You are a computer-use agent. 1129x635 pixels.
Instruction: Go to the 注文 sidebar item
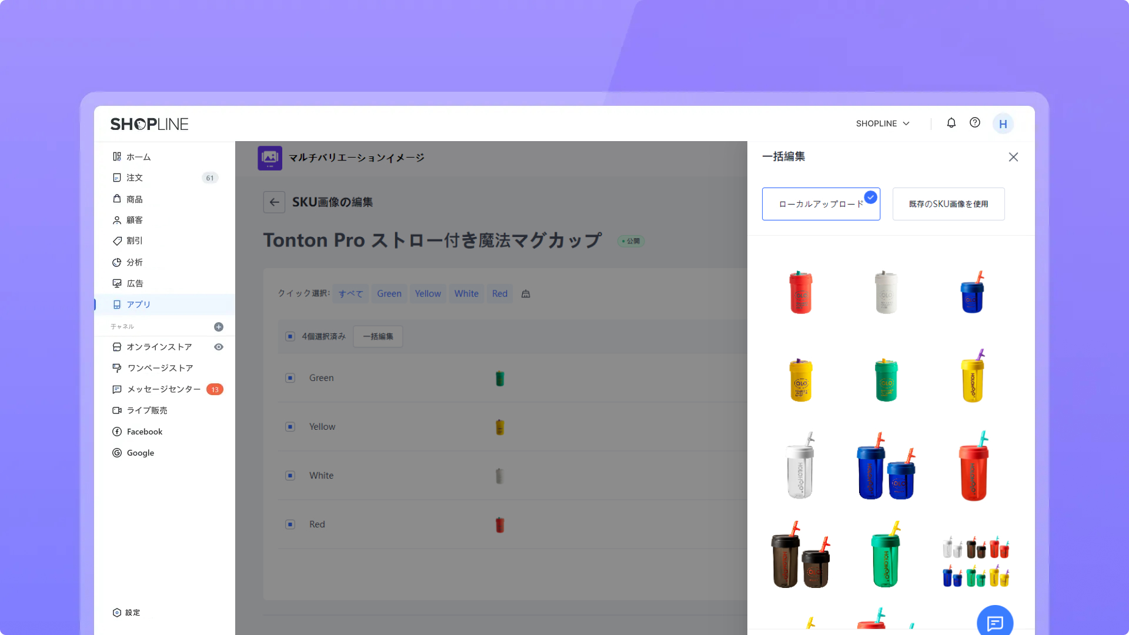(135, 178)
